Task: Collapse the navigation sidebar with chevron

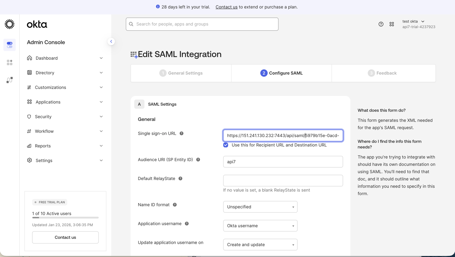Action: click(x=111, y=41)
